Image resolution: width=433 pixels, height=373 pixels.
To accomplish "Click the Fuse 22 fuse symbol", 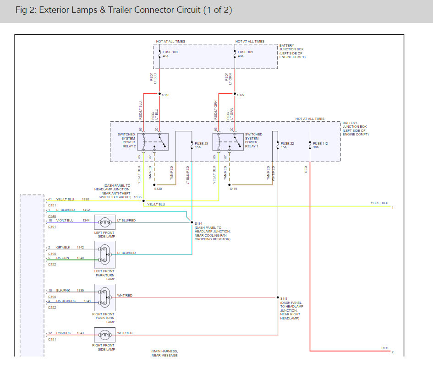I will coord(278,146).
